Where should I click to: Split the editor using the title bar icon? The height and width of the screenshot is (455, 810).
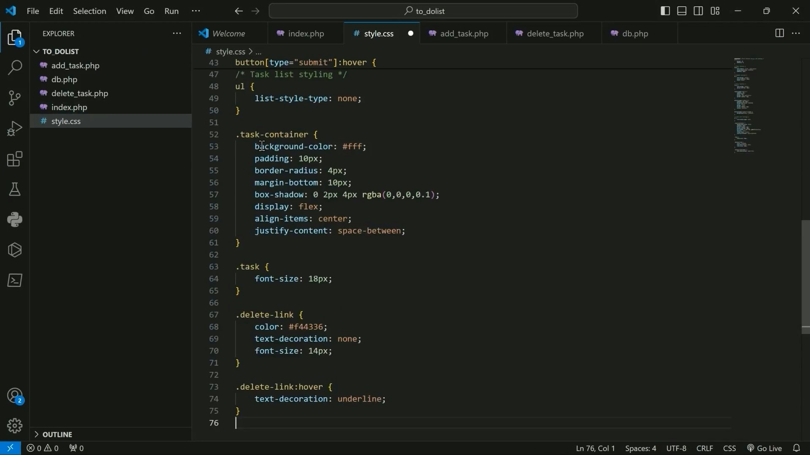point(779,33)
